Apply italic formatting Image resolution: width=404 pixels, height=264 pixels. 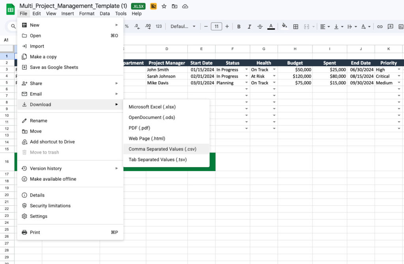pos(249,26)
